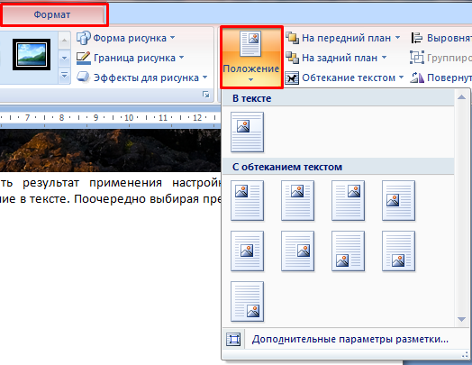Select middle-right position with text wrapping
Viewport: 472px width, 365px height.
(298, 251)
